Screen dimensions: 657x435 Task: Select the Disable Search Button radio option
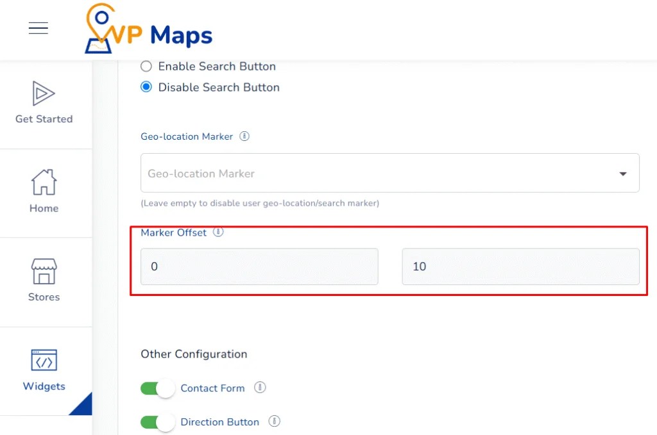(146, 87)
